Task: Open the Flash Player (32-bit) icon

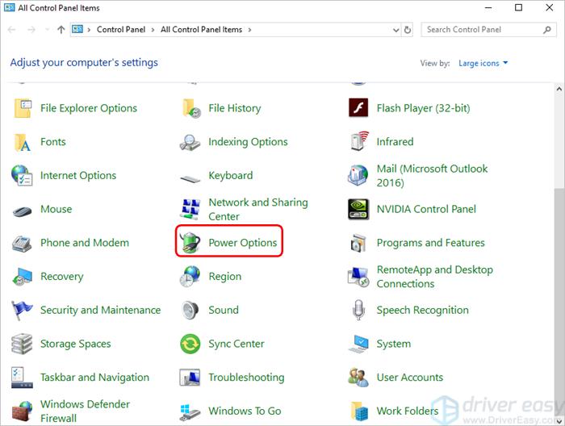Action: pos(358,107)
